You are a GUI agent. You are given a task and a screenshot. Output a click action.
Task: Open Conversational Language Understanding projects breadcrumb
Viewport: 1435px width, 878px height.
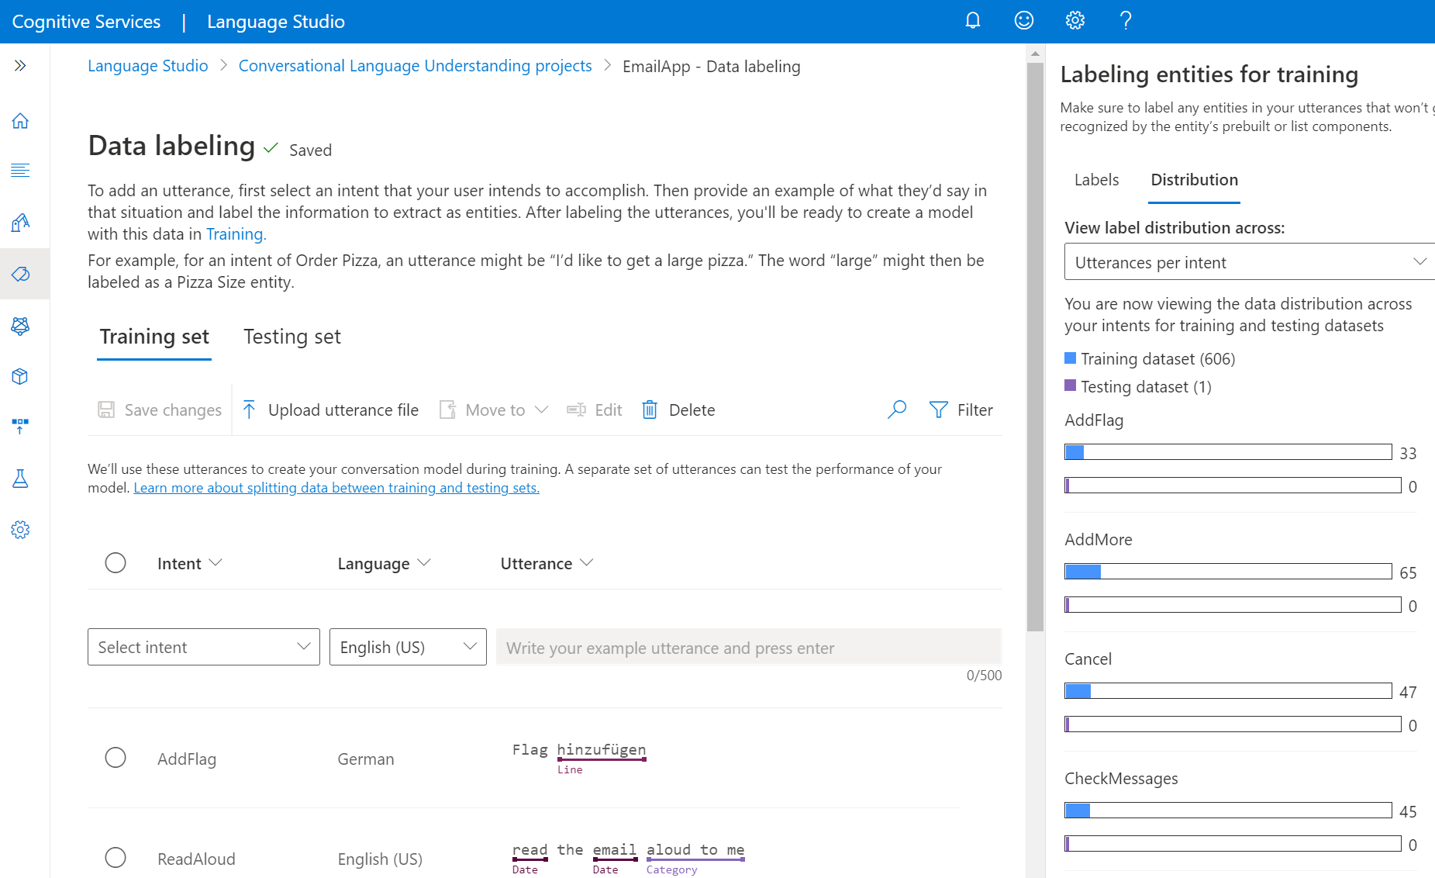point(415,66)
